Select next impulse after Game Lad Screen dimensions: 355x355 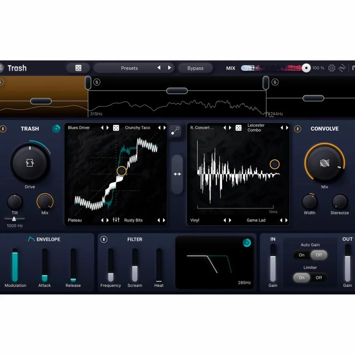click(x=286, y=220)
